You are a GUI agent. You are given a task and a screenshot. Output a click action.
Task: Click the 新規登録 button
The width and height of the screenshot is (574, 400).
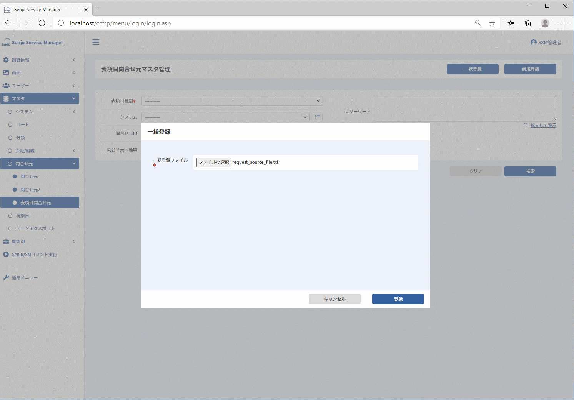point(530,69)
